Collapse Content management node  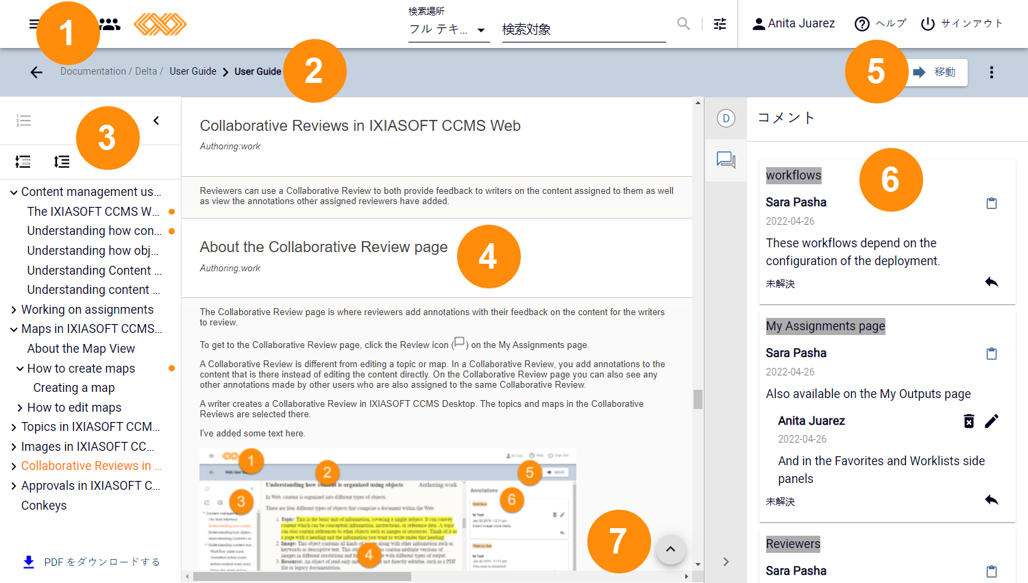pos(14,193)
